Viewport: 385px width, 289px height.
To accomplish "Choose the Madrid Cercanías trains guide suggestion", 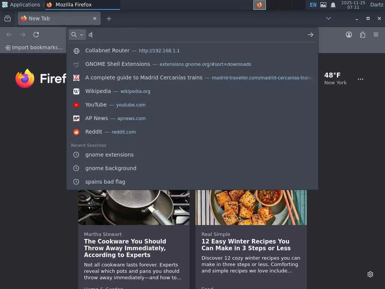I will coord(192,78).
